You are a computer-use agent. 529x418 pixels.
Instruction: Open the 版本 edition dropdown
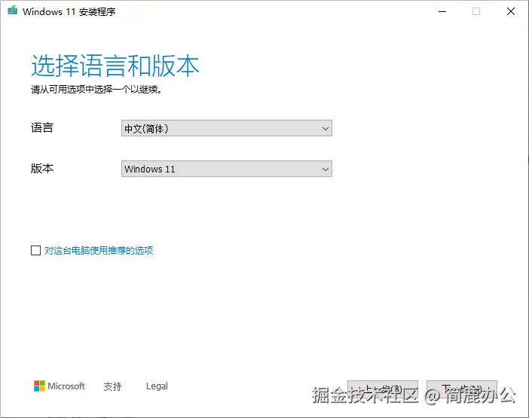tap(226, 169)
